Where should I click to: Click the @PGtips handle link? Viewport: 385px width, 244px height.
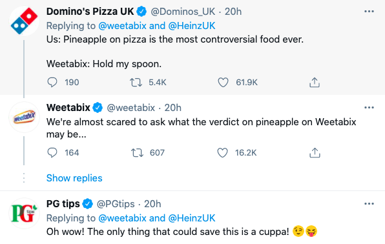[x=116, y=204]
